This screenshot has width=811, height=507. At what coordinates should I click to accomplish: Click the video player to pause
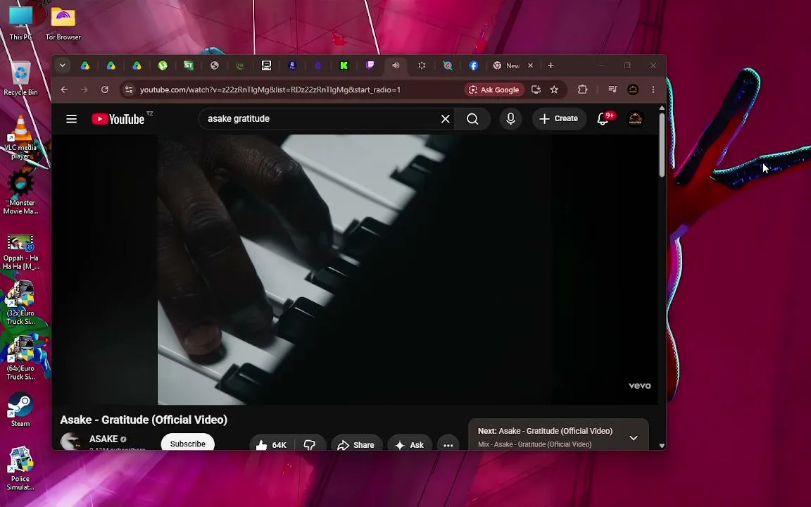pyautogui.click(x=355, y=270)
